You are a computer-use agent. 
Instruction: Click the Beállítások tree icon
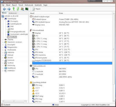(6, 68)
